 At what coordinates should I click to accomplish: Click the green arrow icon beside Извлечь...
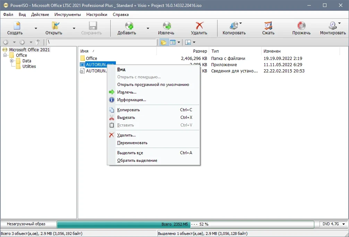click(x=112, y=92)
